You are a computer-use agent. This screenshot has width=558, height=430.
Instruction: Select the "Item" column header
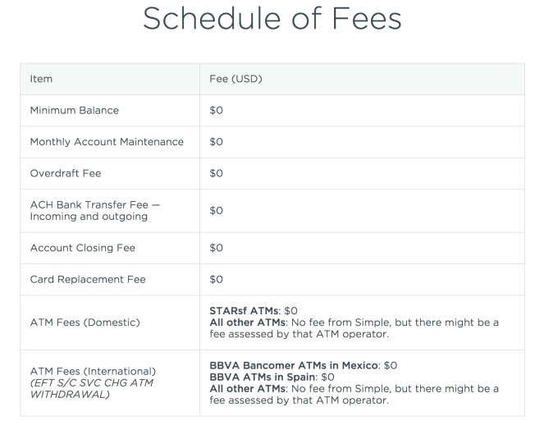[41, 80]
